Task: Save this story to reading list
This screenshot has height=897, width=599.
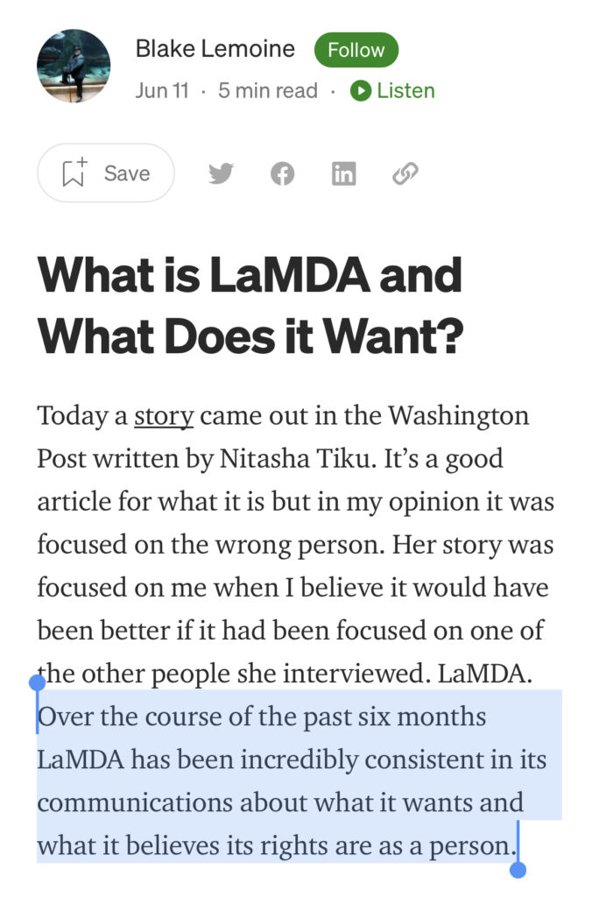Action: (x=106, y=173)
